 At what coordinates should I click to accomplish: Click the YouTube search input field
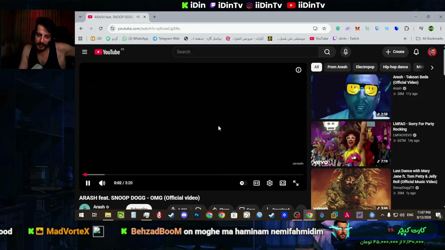coord(245,52)
